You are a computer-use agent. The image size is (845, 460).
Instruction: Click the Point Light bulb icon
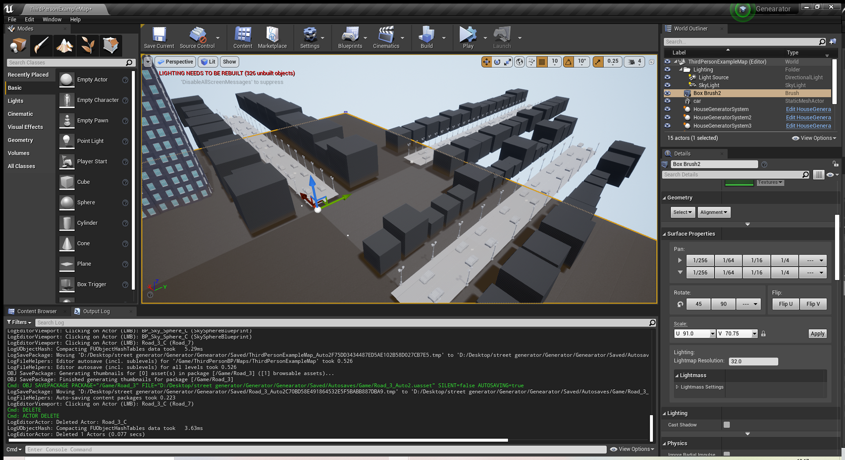pos(66,141)
